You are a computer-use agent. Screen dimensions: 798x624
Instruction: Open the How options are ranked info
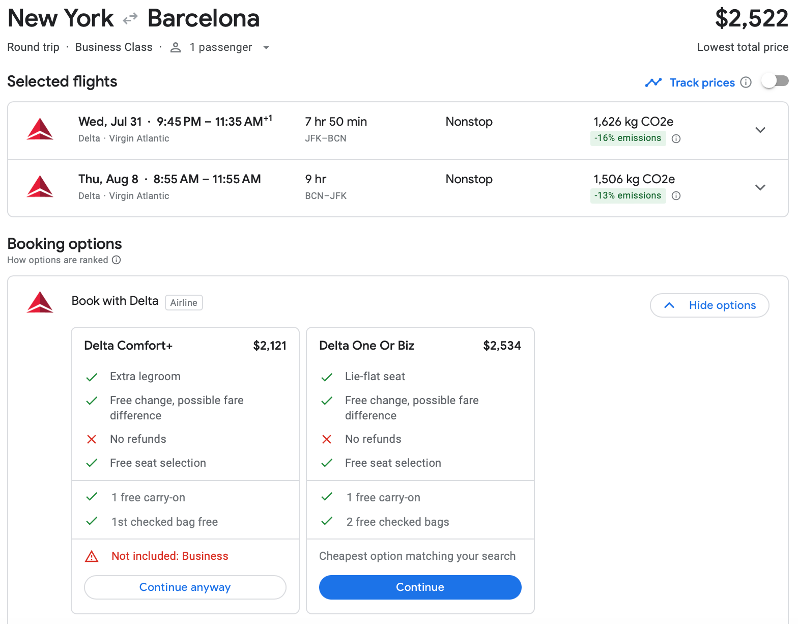click(117, 260)
